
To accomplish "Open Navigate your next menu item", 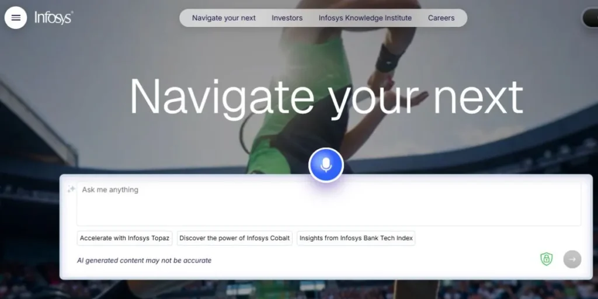I will pyautogui.click(x=224, y=18).
